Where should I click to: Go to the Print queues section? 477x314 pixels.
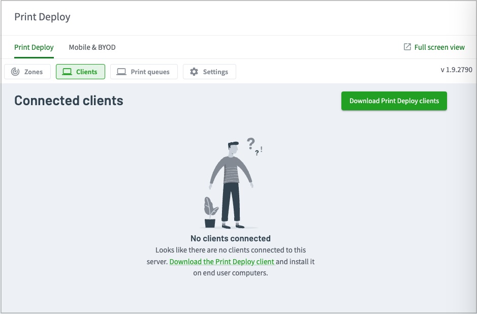coord(144,72)
